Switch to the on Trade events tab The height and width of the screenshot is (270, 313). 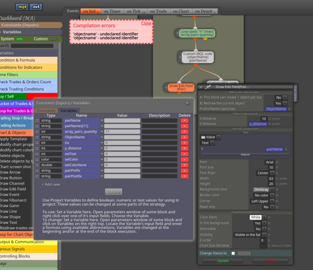coord(159,12)
